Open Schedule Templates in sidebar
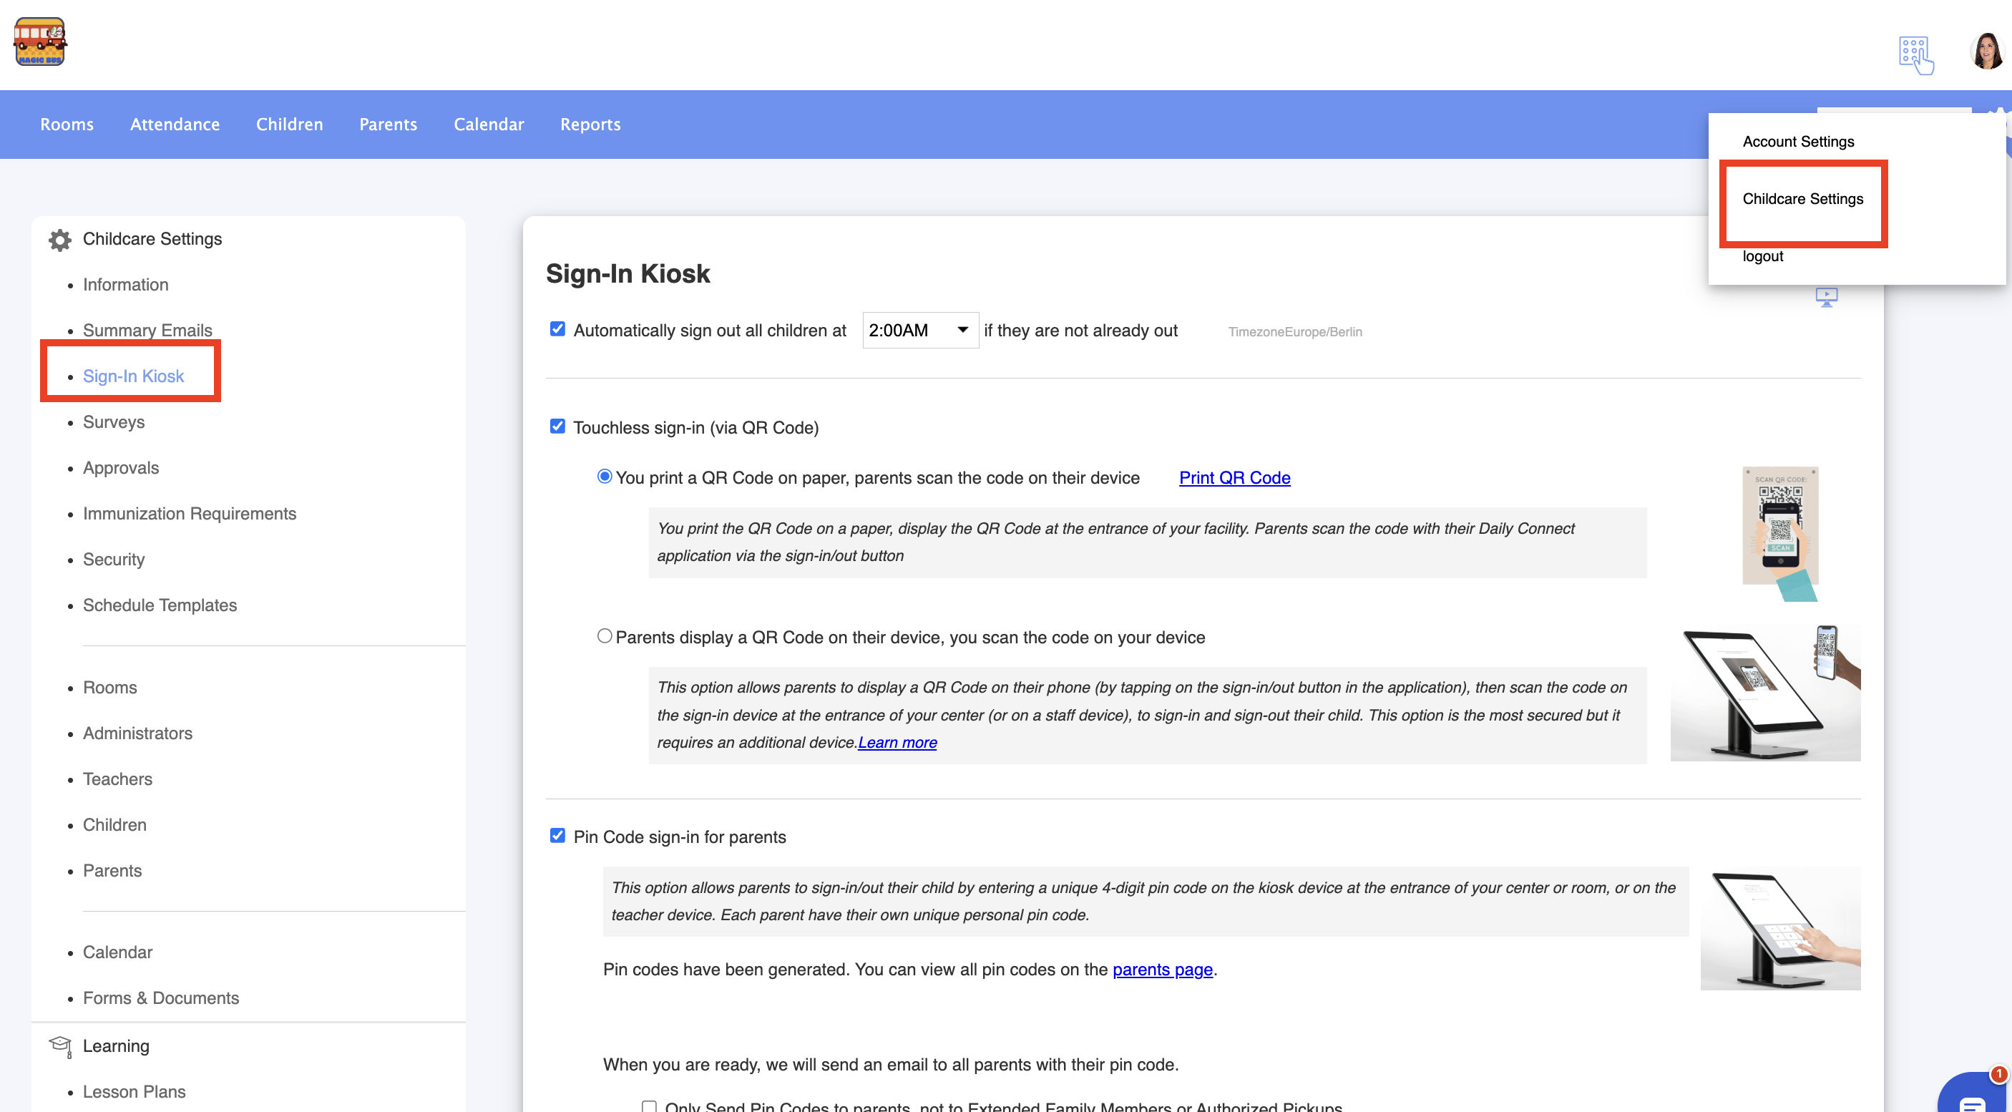The width and height of the screenshot is (2012, 1112). (x=160, y=605)
